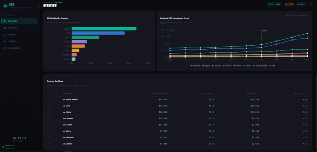The image size is (317, 152).
Task: Click the COP26 vertical marker on trend chart
Action: point(262,44)
